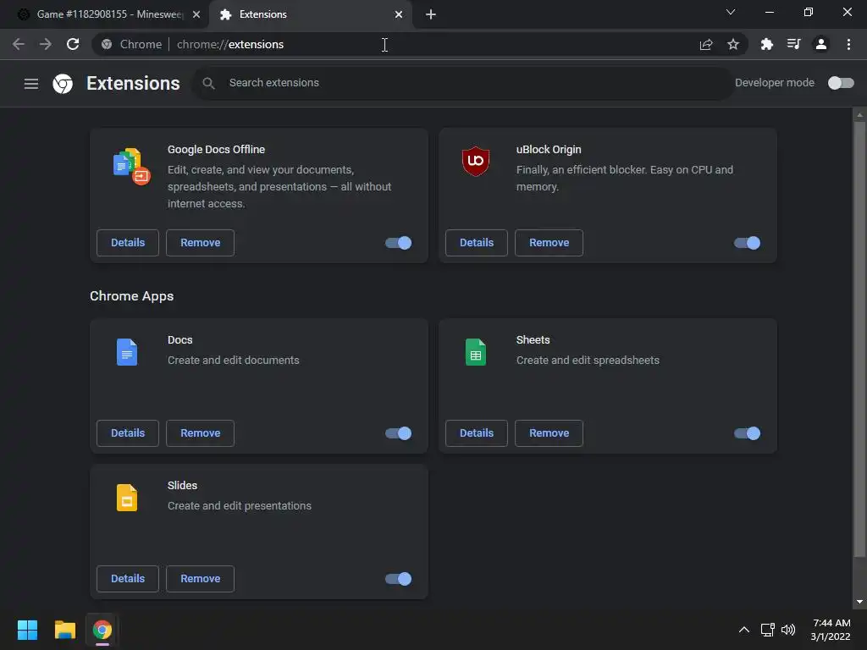Open network status in system tray
Viewport: 867px width, 650px height.
[x=767, y=630]
